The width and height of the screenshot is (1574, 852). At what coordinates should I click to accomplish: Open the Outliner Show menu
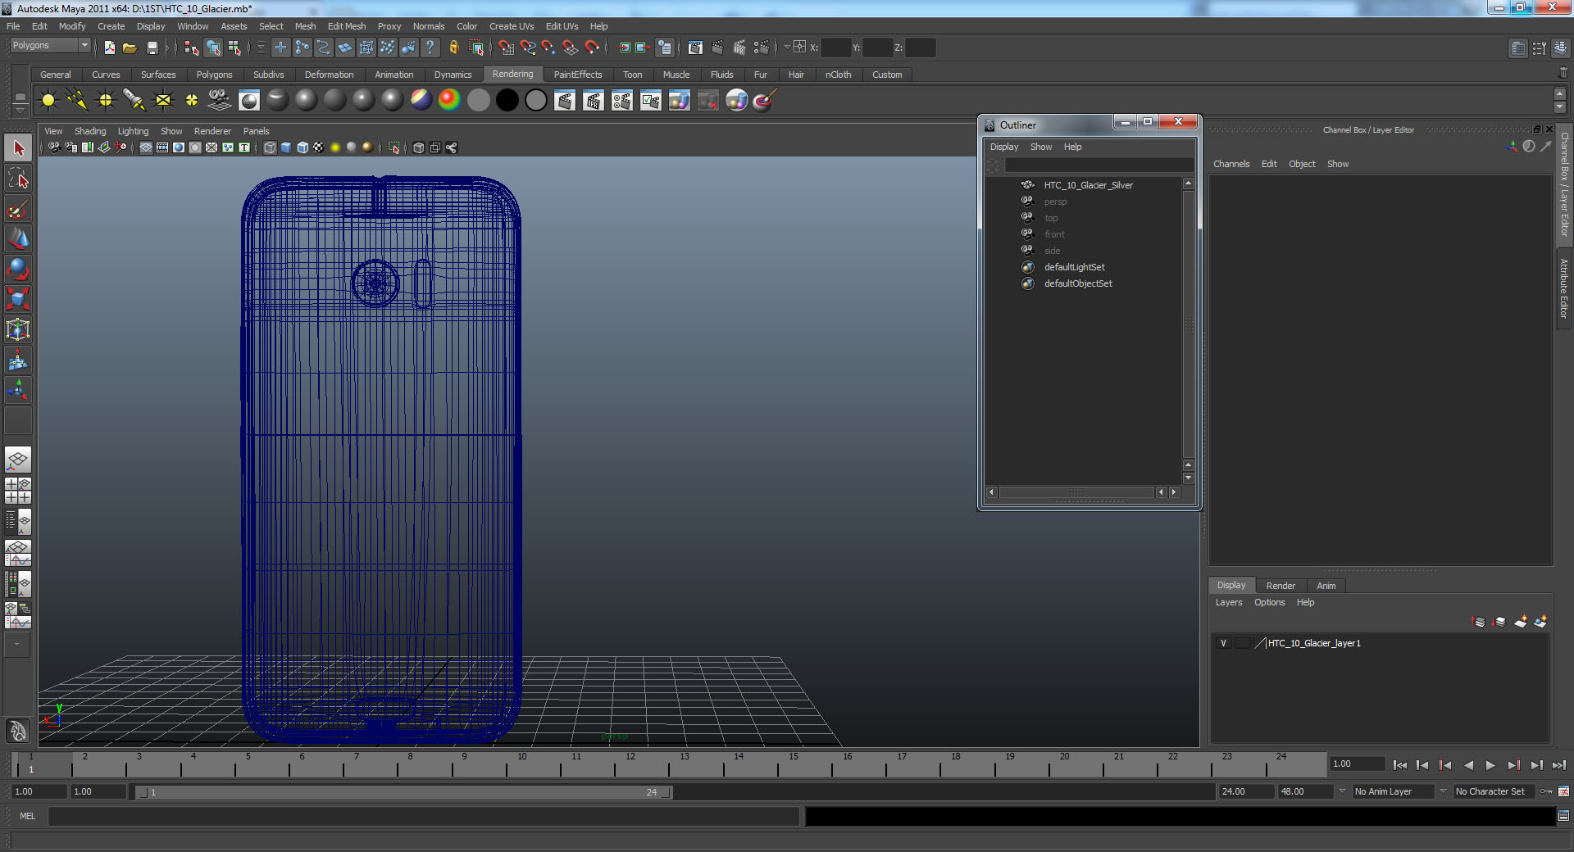(1041, 147)
